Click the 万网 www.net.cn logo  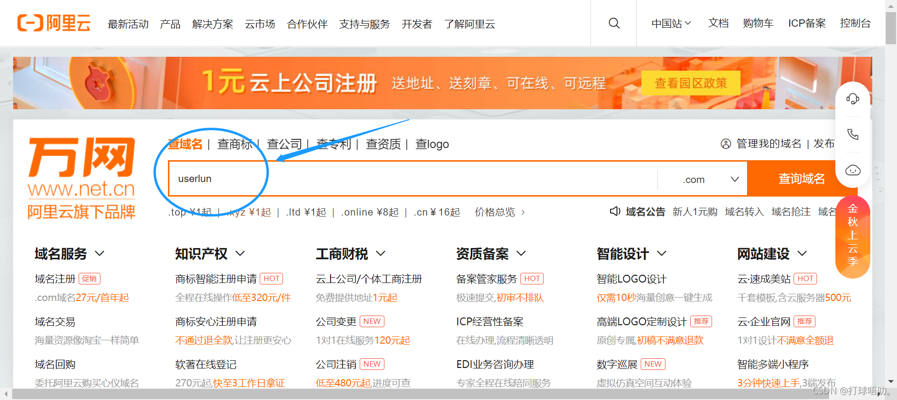pyautogui.click(x=82, y=178)
